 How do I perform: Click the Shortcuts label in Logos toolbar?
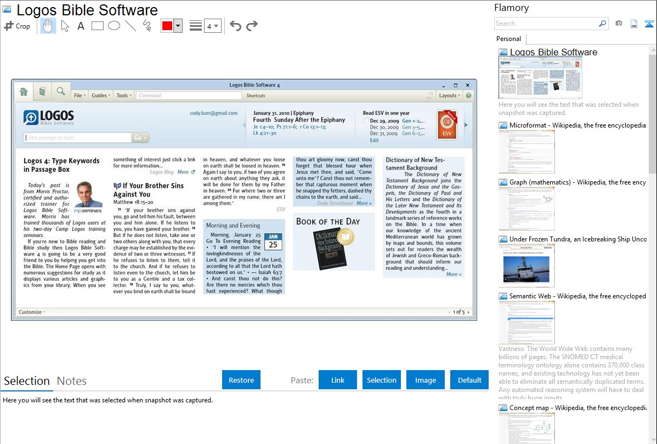256,95
